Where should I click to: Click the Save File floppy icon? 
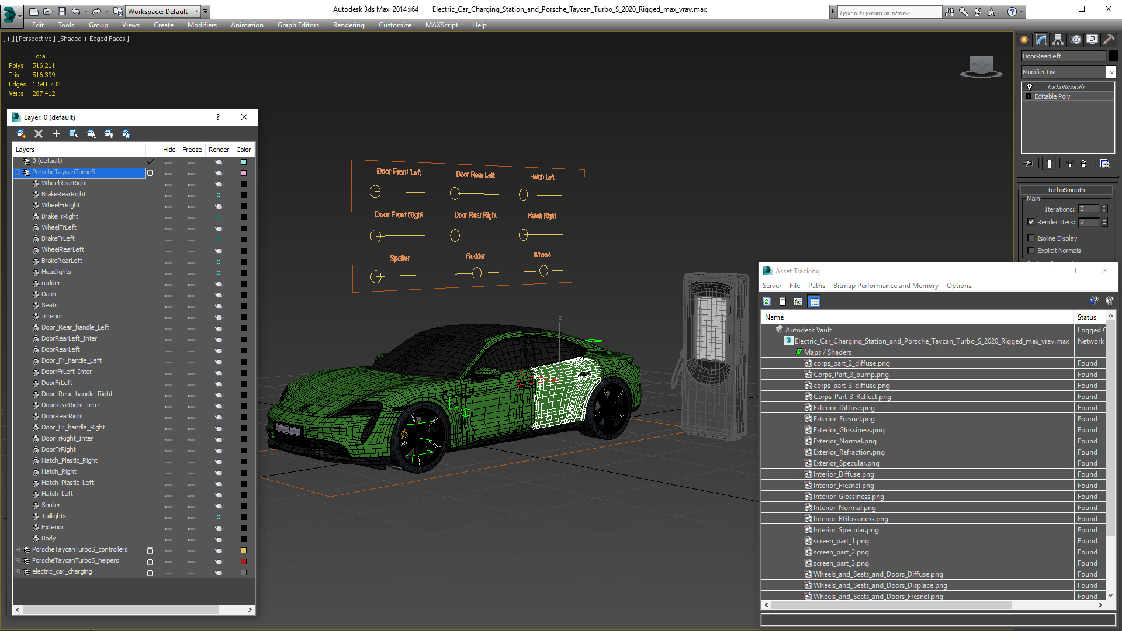click(61, 11)
